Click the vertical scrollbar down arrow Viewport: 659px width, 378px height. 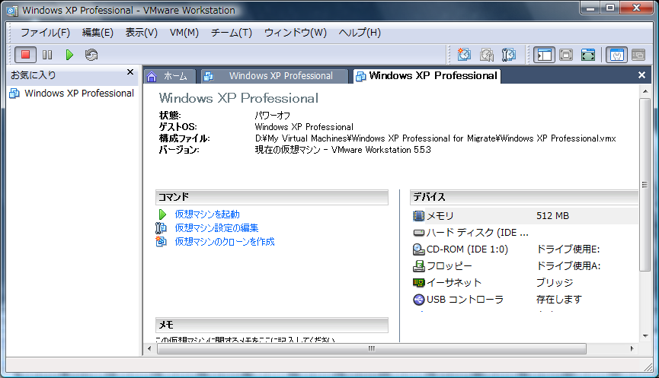point(645,336)
